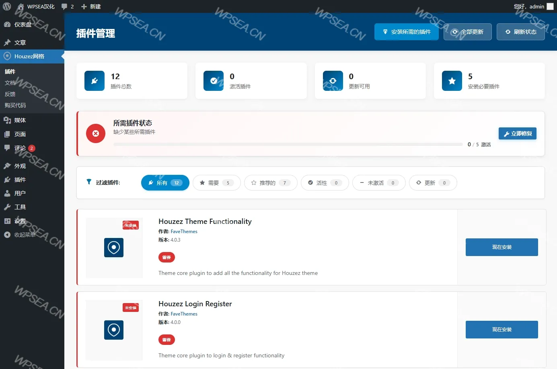This screenshot has height=369, width=557.
Task: Open FaveThemes link under Theme Functionality
Action: 184,232
